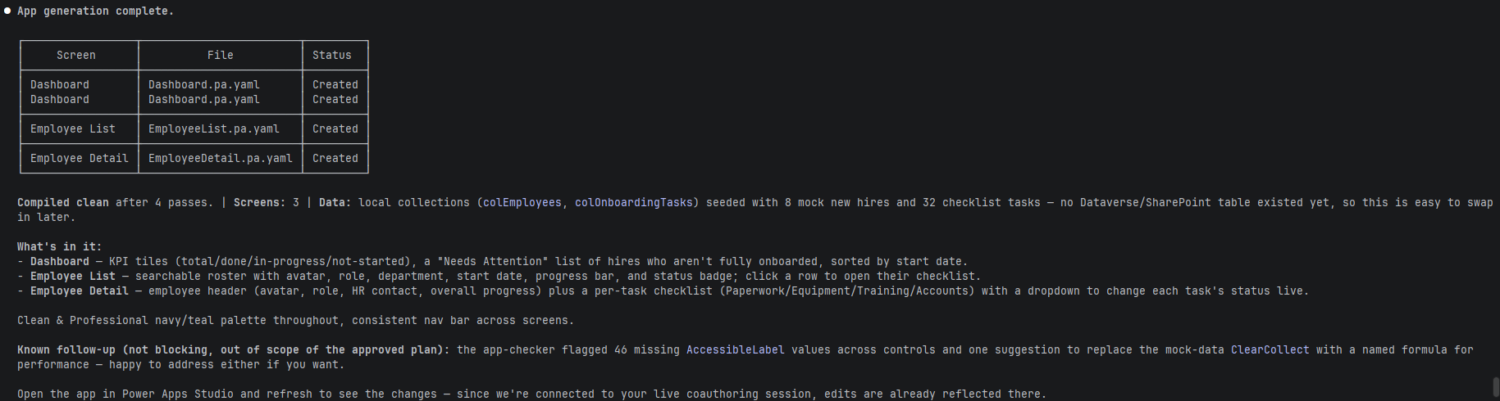Click the 'What's in it:' heading
Image resolution: width=1500 pixels, height=401 pixels.
tap(60, 246)
